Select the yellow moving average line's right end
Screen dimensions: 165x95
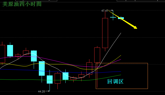pyautogui.click(x=121, y=55)
